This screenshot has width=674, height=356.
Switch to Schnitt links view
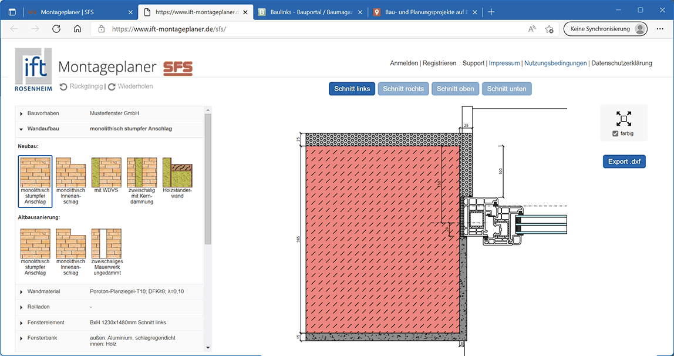pyautogui.click(x=352, y=89)
